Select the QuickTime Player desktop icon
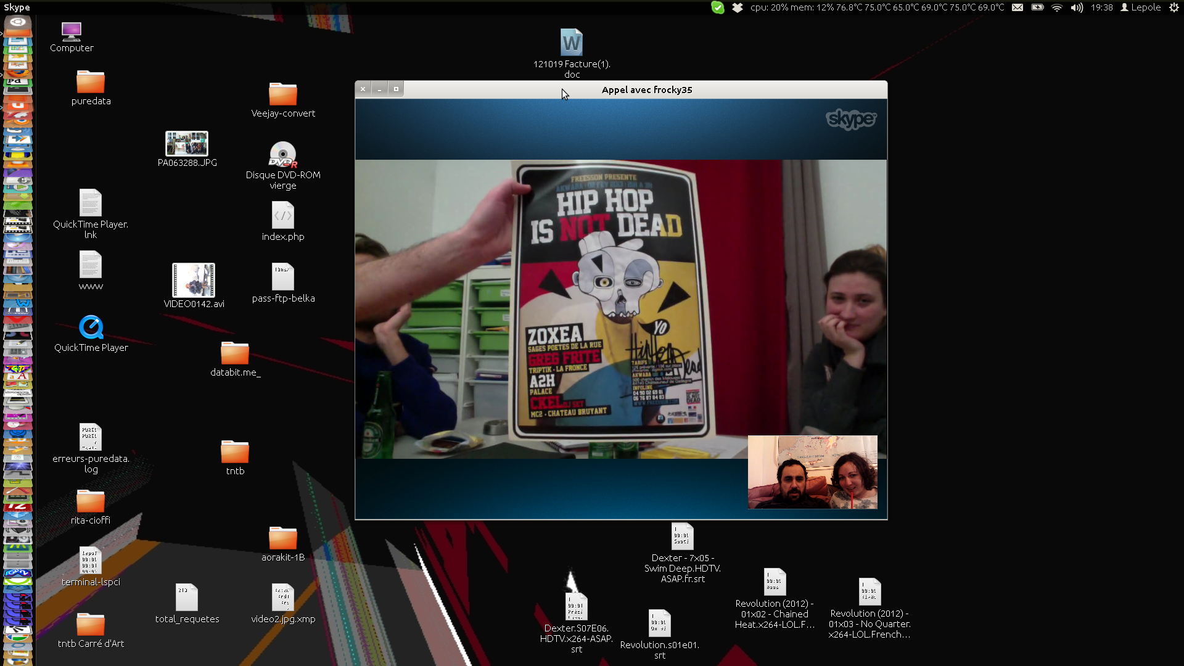Viewport: 1184px width, 666px height. click(91, 327)
